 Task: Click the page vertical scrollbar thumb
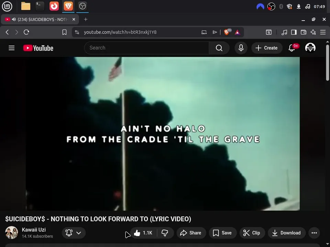[x=328, y=62]
